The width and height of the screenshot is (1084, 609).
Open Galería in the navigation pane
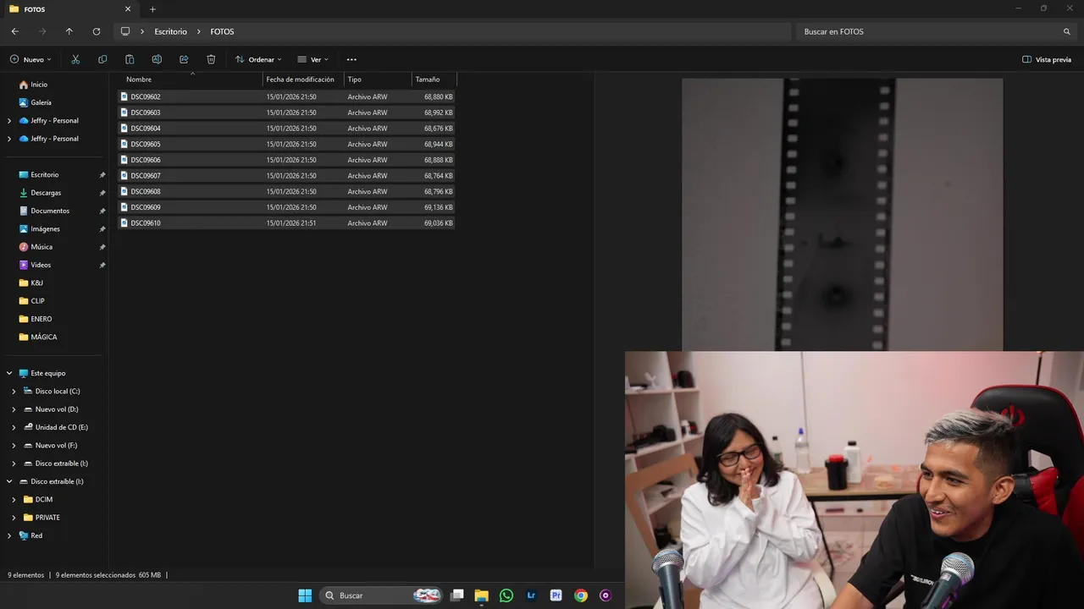point(41,102)
